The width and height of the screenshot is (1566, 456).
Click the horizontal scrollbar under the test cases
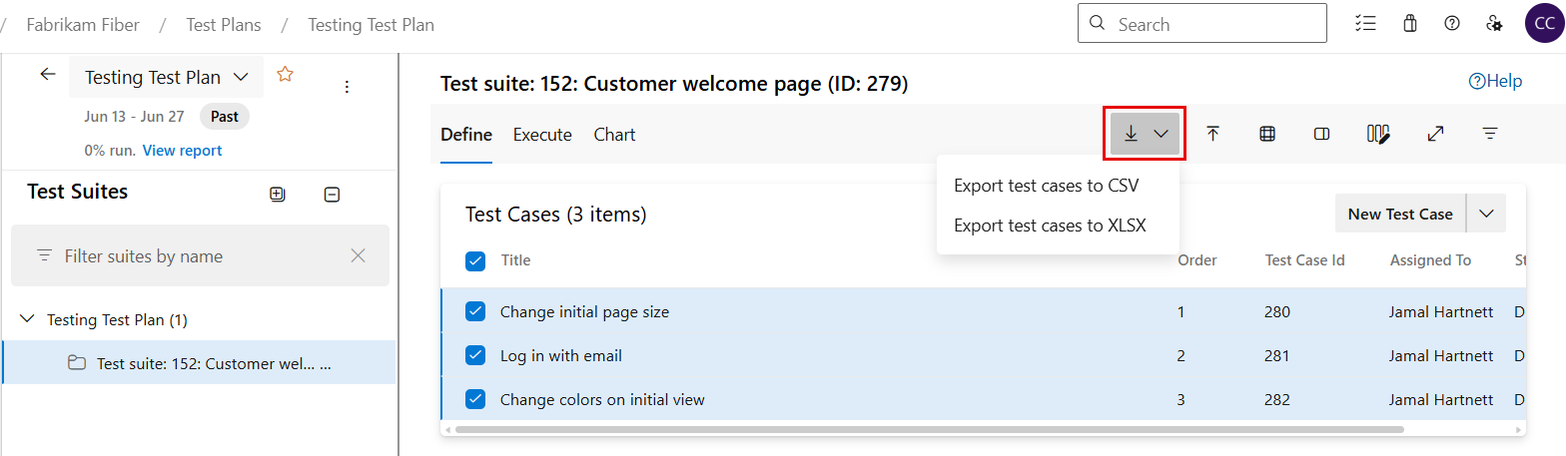tap(929, 429)
